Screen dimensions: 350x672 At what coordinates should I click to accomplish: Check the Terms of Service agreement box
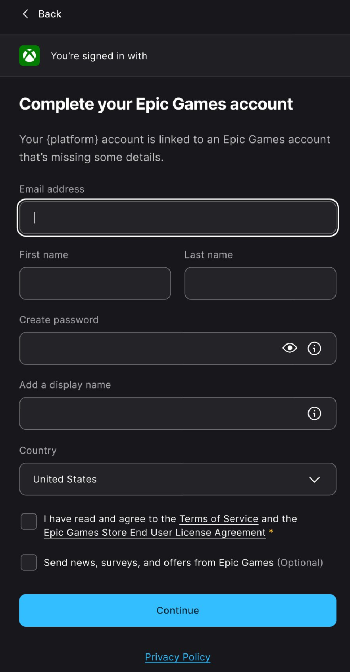tap(29, 521)
